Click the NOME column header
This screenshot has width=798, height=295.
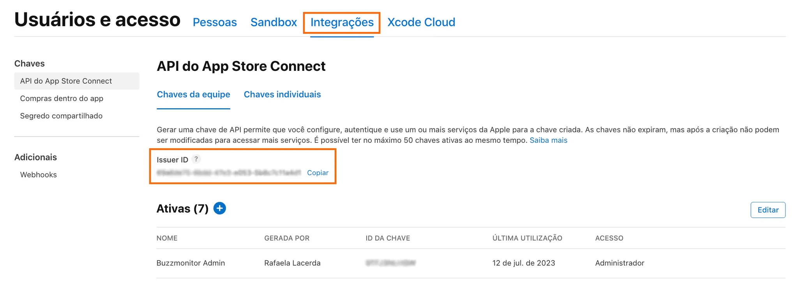(167, 238)
